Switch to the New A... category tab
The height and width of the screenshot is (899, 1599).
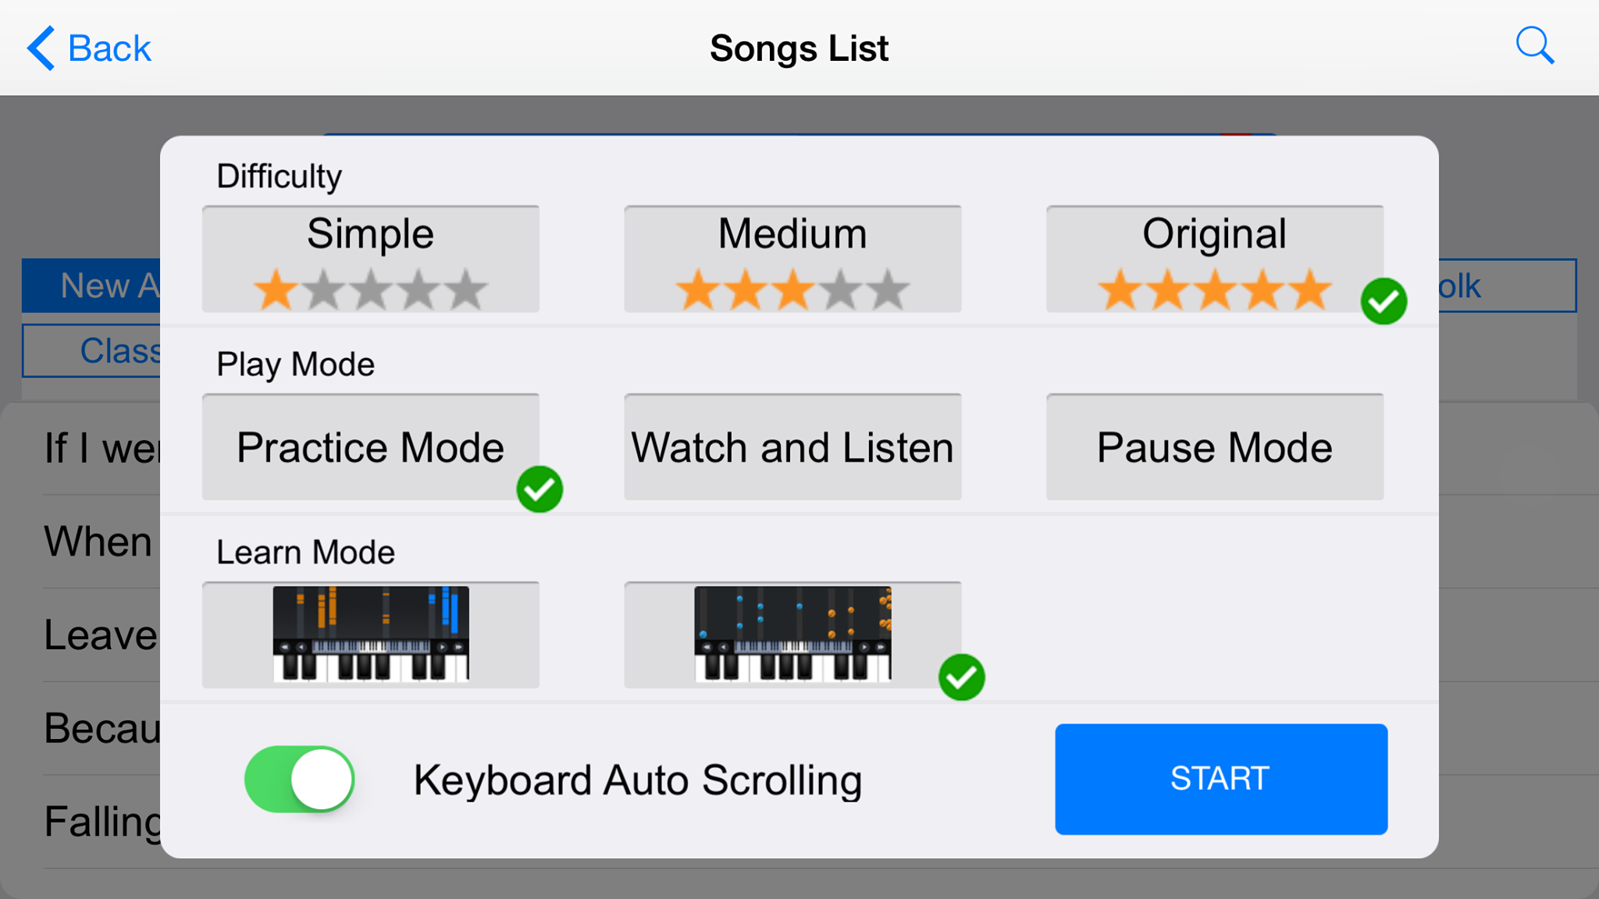click(91, 286)
